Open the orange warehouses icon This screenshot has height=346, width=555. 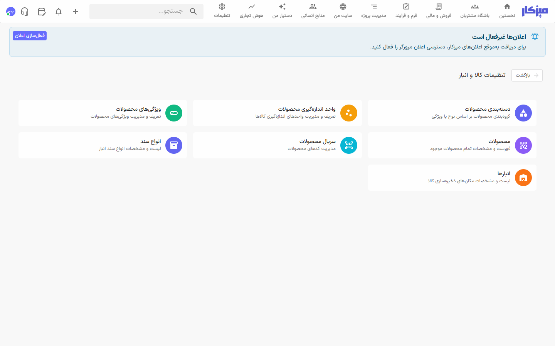point(523,178)
